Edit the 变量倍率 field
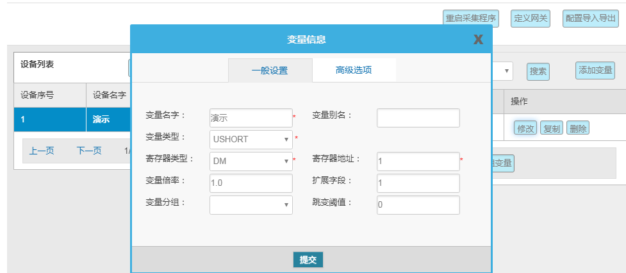The width and height of the screenshot is (626, 273). (251, 183)
